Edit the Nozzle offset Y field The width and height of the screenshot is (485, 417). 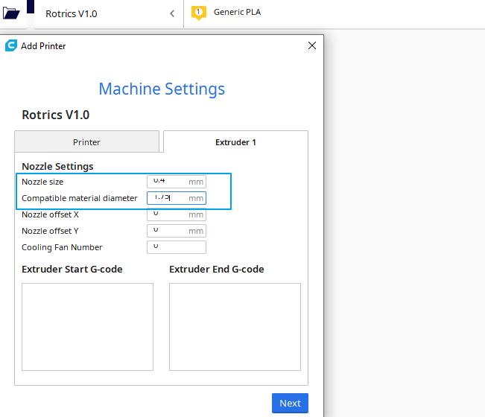[x=177, y=231]
